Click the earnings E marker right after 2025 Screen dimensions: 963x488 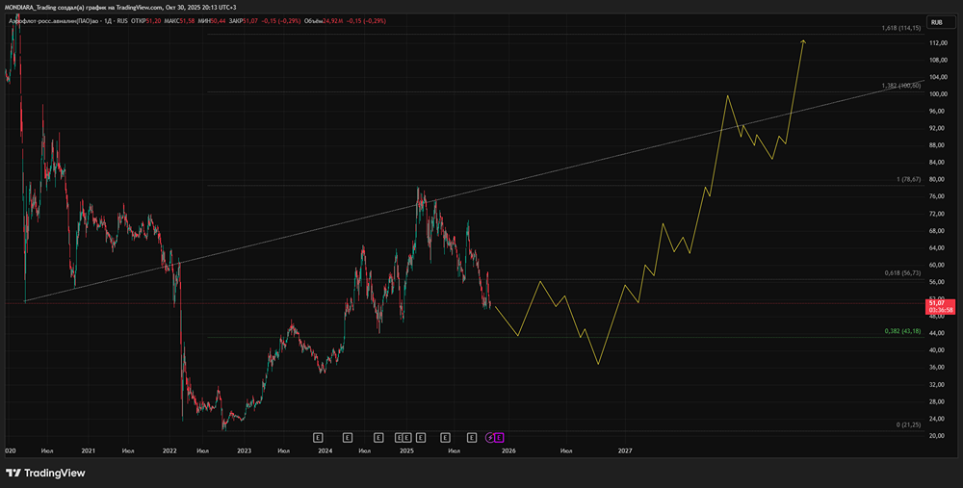[421, 438]
